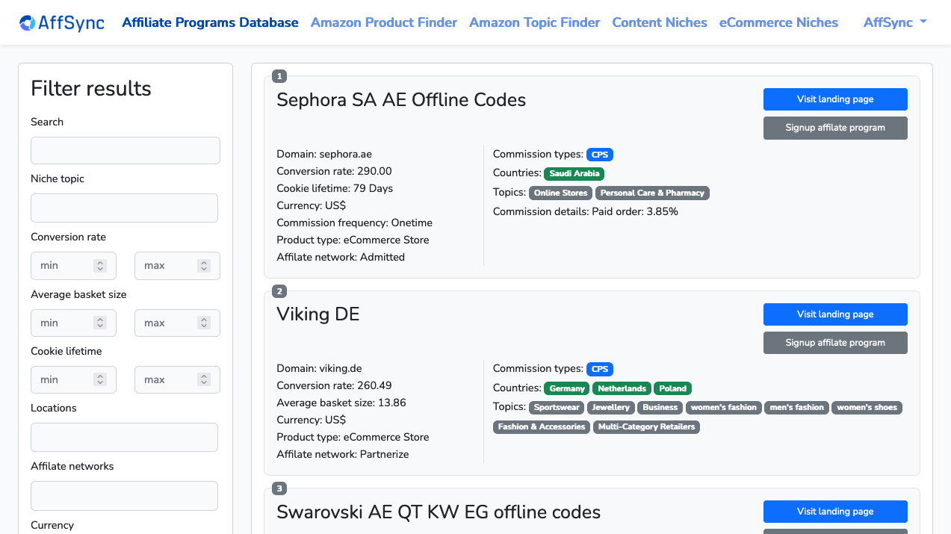951x534 pixels.
Task: Go to Content Niches page
Action: pos(659,22)
